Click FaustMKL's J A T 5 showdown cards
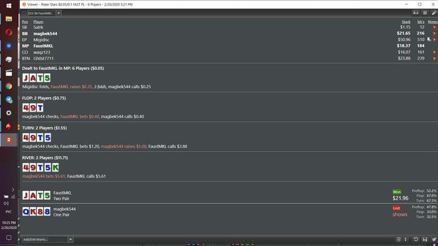 click(36, 195)
